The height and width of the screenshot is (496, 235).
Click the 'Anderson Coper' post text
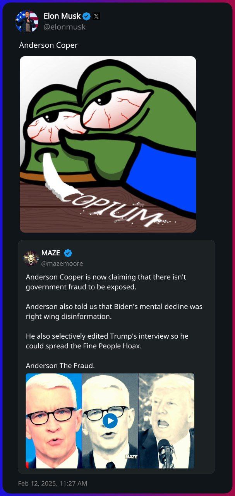click(x=48, y=45)
